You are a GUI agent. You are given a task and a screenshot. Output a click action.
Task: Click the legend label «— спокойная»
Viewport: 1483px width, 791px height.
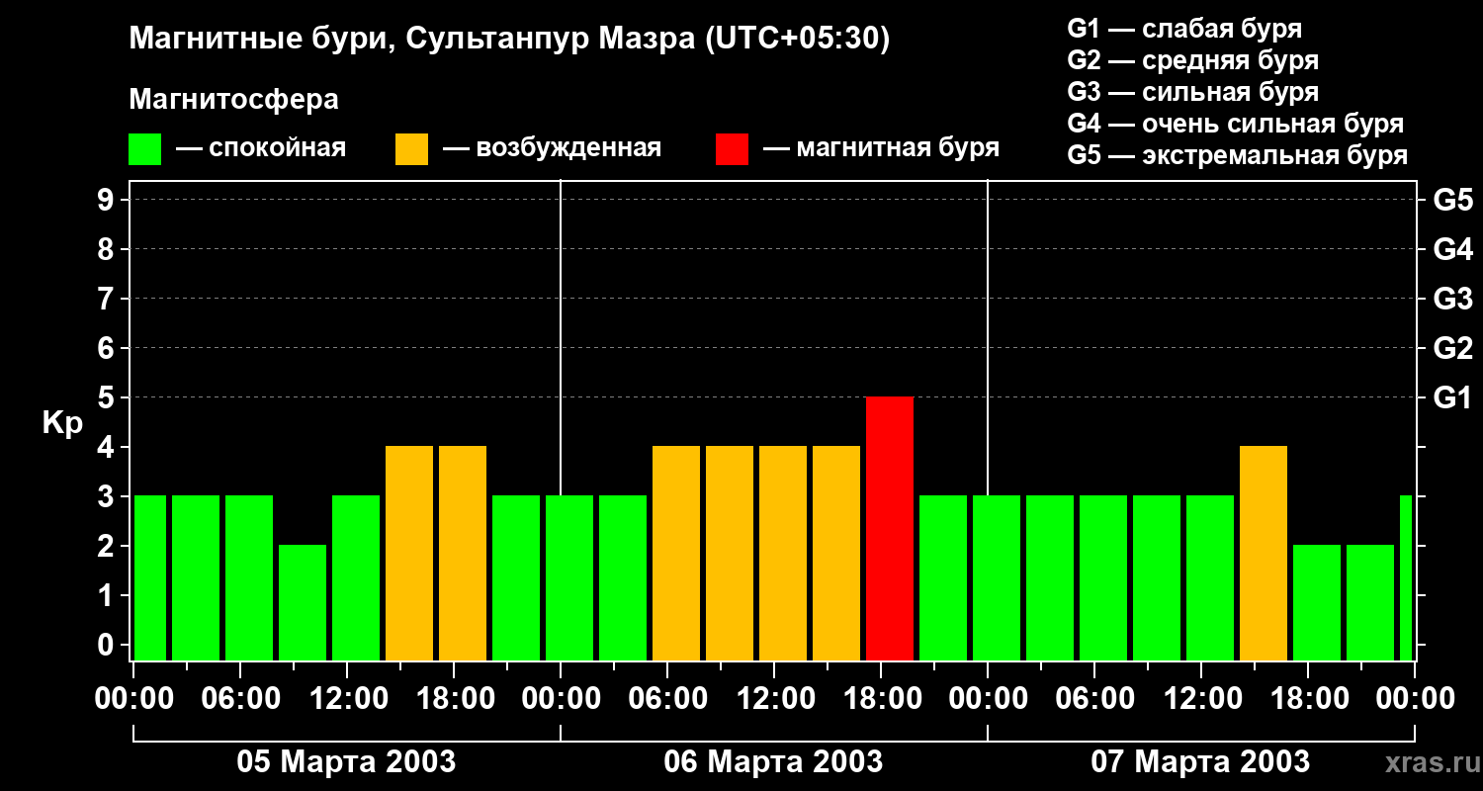pyautogui.click(x=261, y=149)
